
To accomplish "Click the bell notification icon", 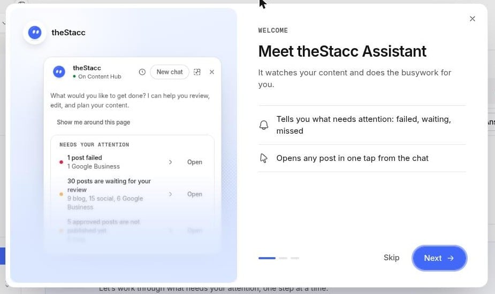I will [x=264, y=125].
